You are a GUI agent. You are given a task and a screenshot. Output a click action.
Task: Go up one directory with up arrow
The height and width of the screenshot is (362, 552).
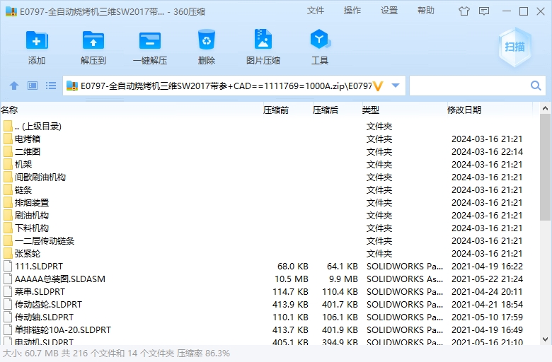14,86
